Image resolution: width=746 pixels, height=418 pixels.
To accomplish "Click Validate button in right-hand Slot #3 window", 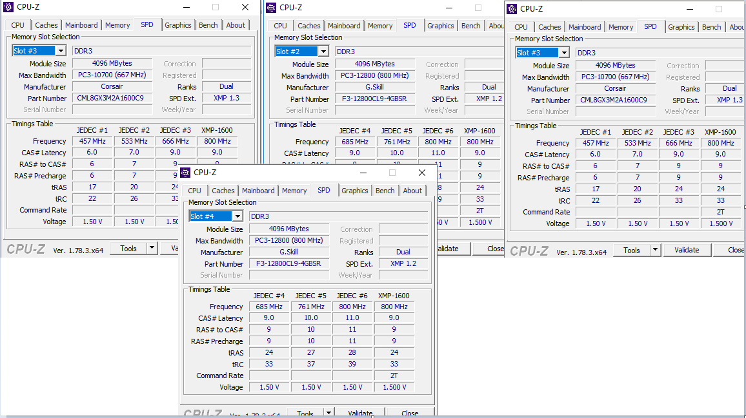I will coord(687,250).
